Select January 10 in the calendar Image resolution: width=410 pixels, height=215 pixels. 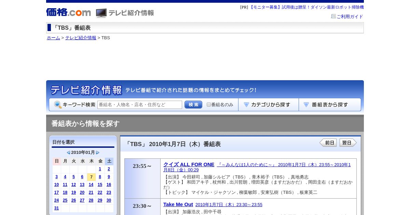56,185
